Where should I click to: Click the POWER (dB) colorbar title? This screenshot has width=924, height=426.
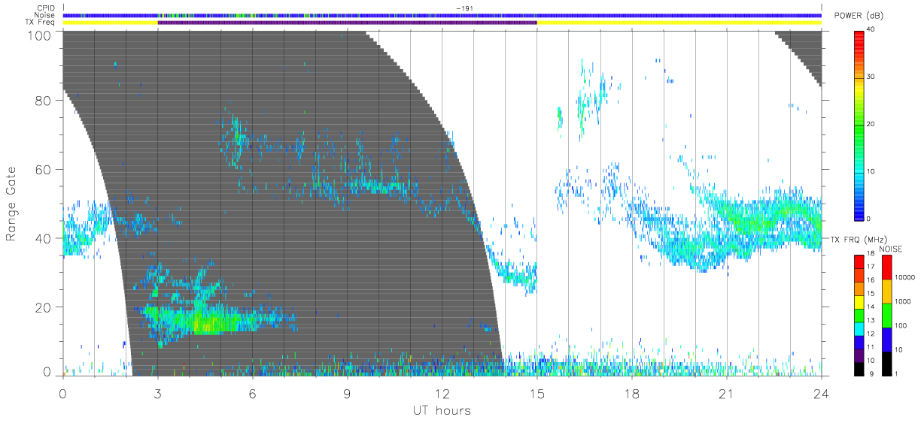860,17
